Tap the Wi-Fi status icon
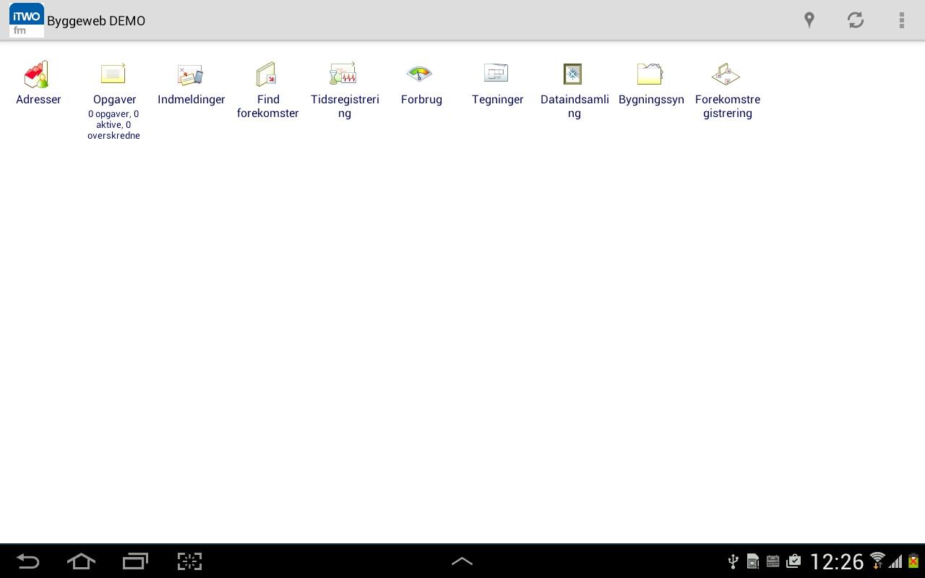The width and height of the screenshot is (925, 578). coord(877,561)
